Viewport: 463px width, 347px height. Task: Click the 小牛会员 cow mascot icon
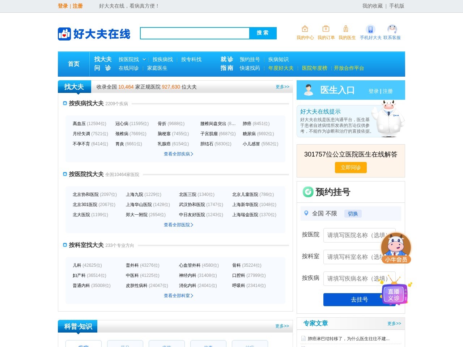396,246
